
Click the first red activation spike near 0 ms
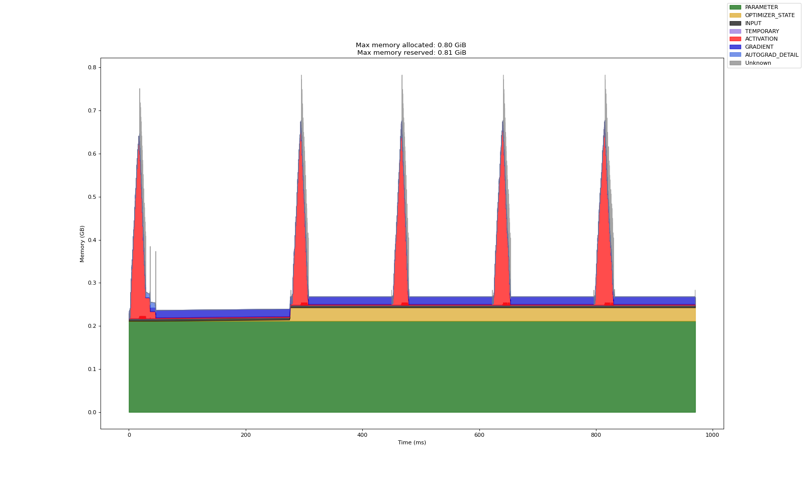[x=138, y=226]
